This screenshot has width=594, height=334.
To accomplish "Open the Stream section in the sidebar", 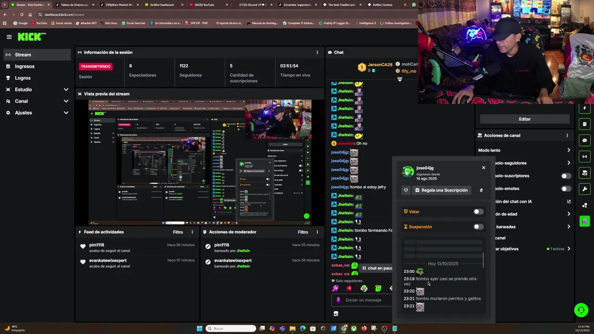I will click(x=37, y=55).
